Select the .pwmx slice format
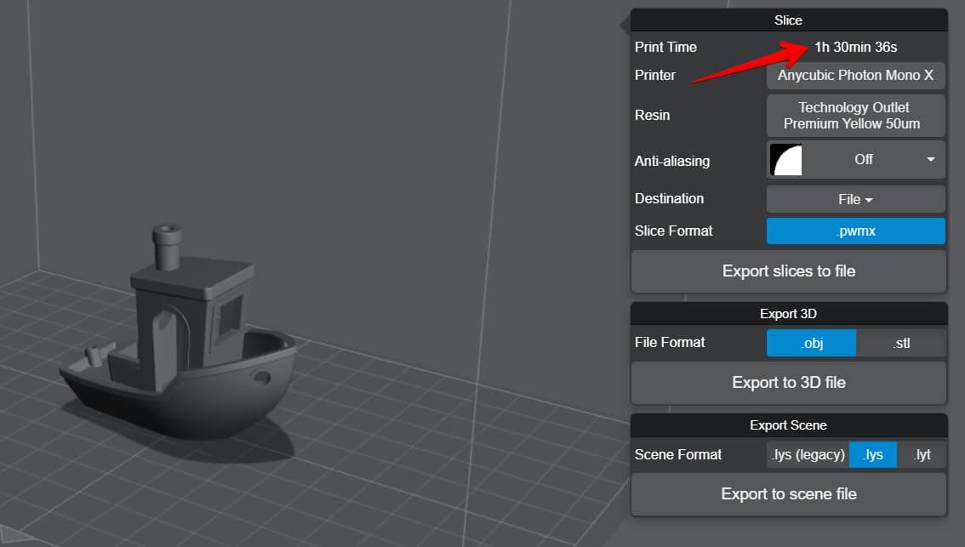 855,231
